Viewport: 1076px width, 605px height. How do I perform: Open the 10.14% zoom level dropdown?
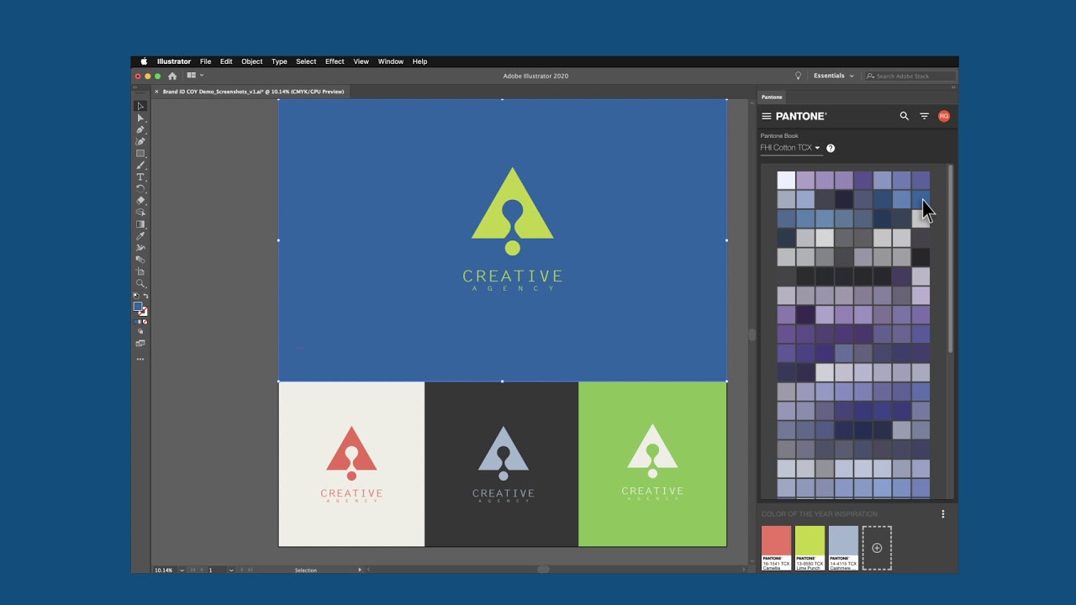[182, 571]
